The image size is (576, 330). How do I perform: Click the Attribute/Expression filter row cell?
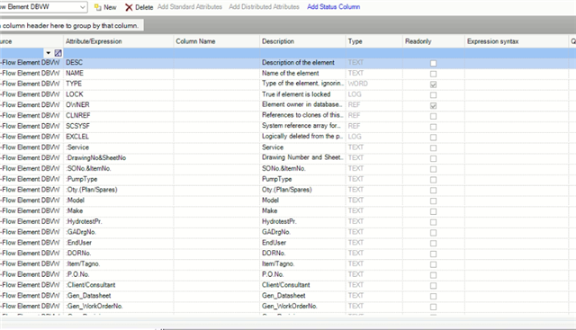(x=119, y=53)
